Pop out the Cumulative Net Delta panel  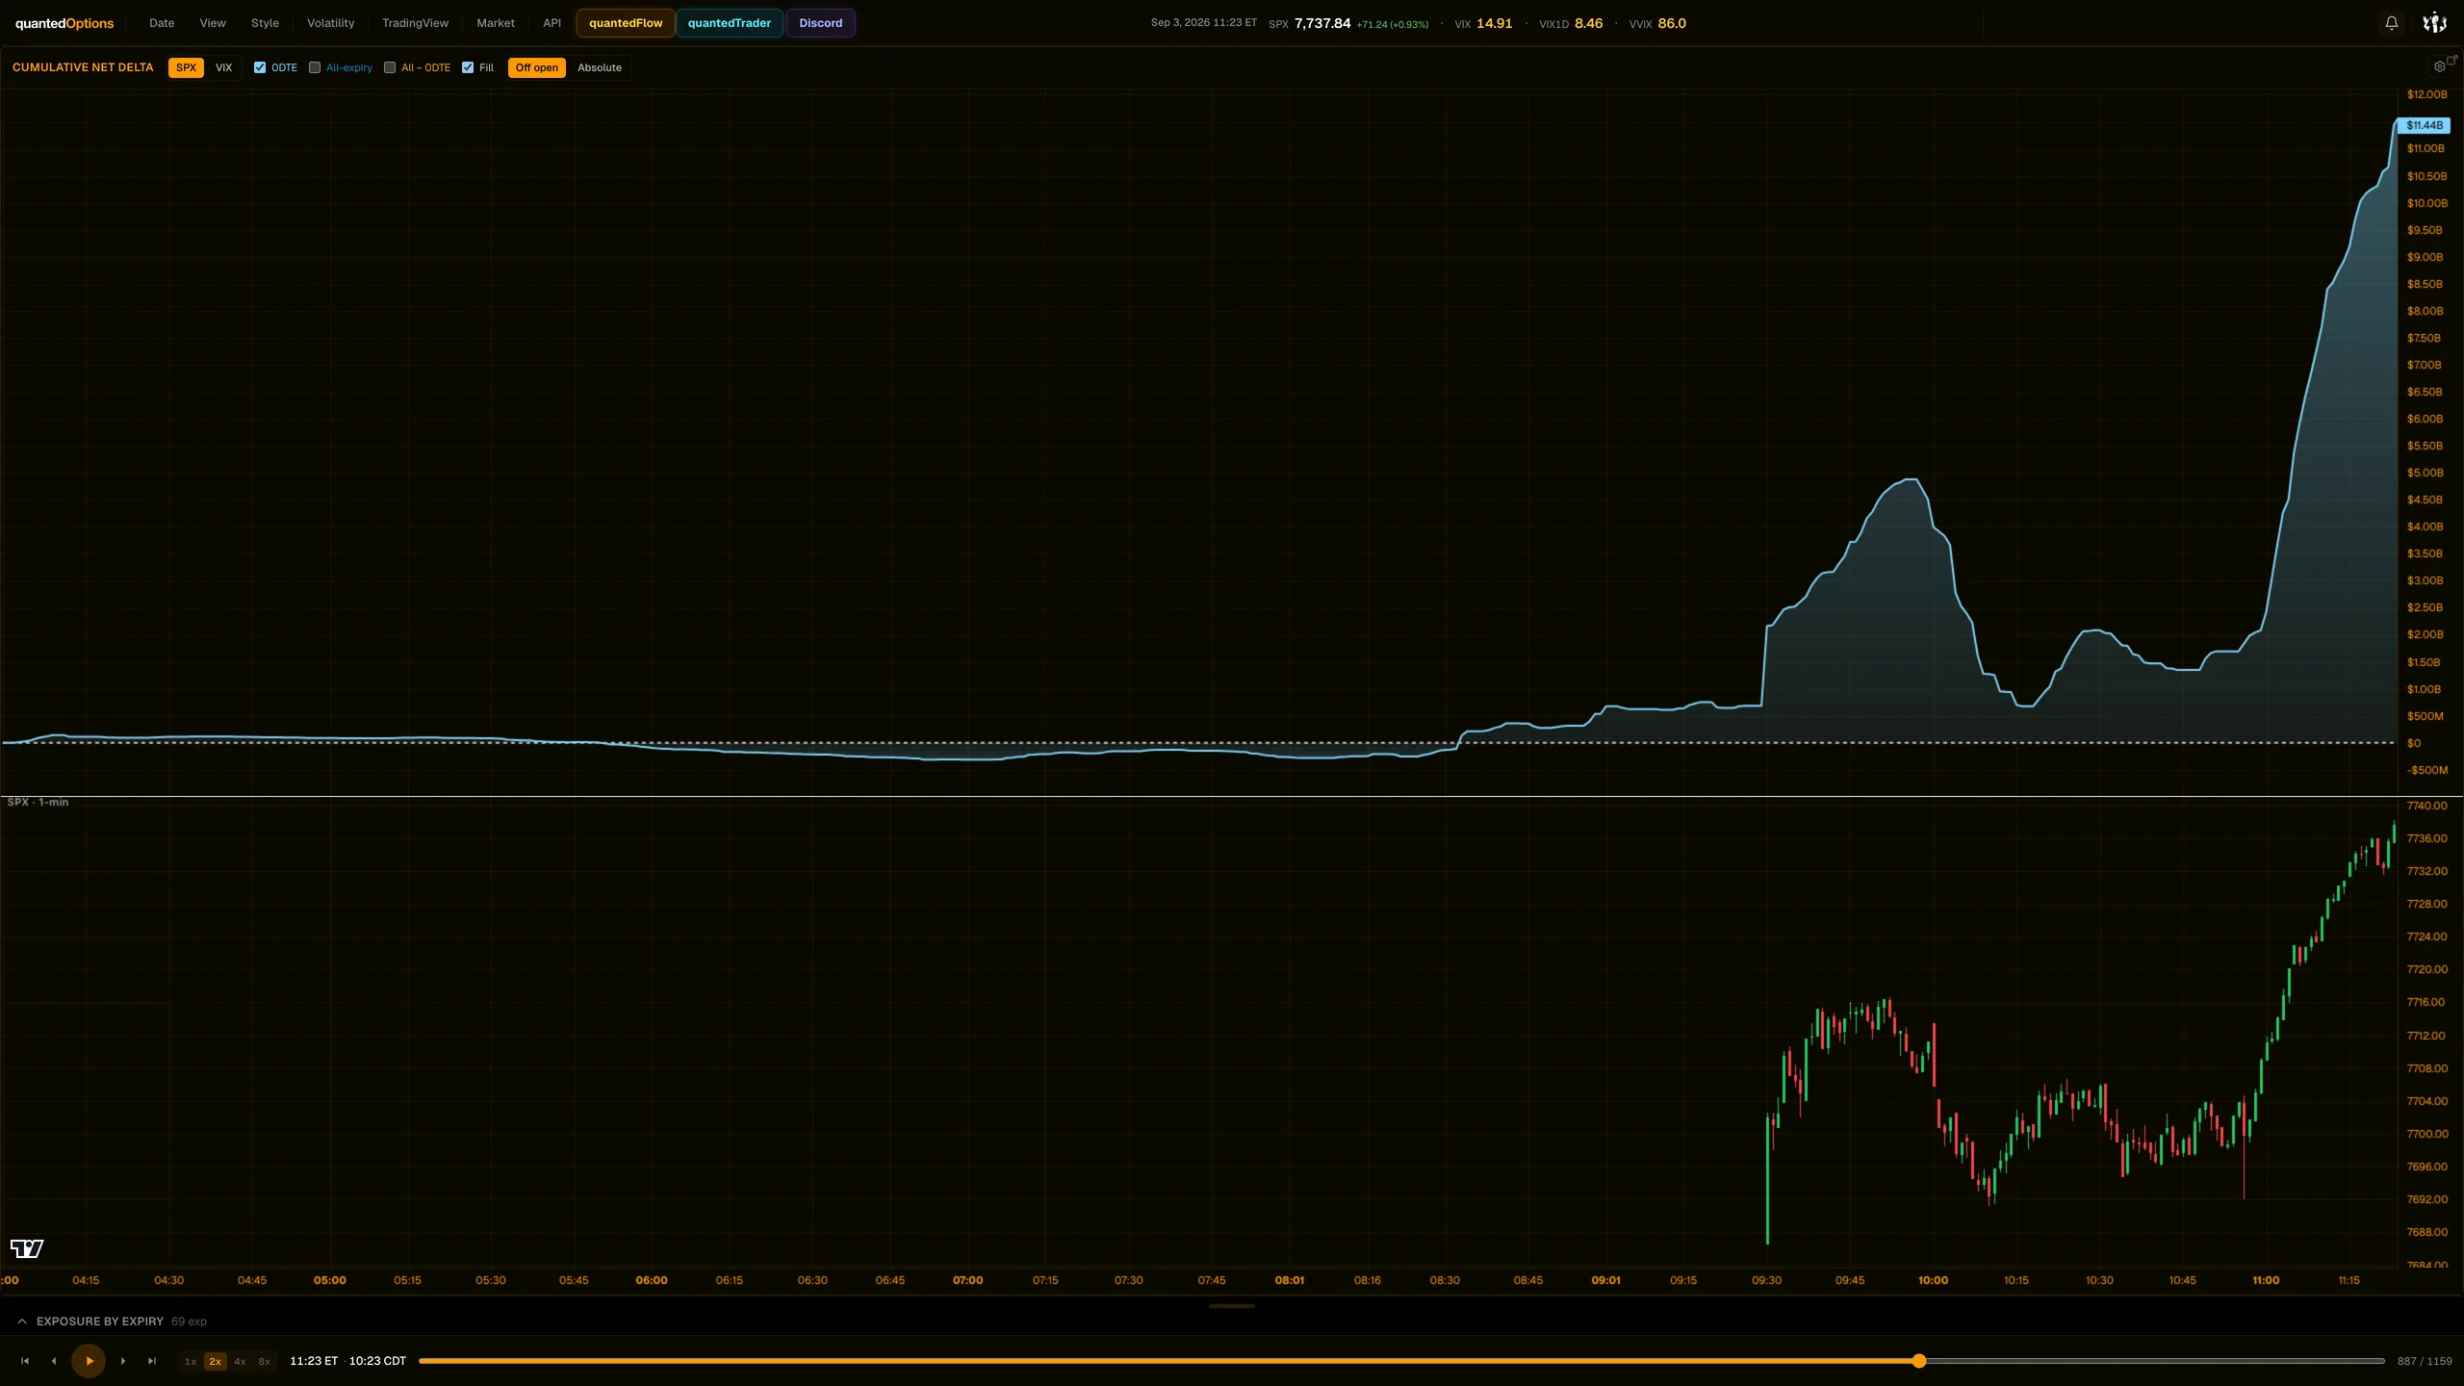pos(2452,60)
